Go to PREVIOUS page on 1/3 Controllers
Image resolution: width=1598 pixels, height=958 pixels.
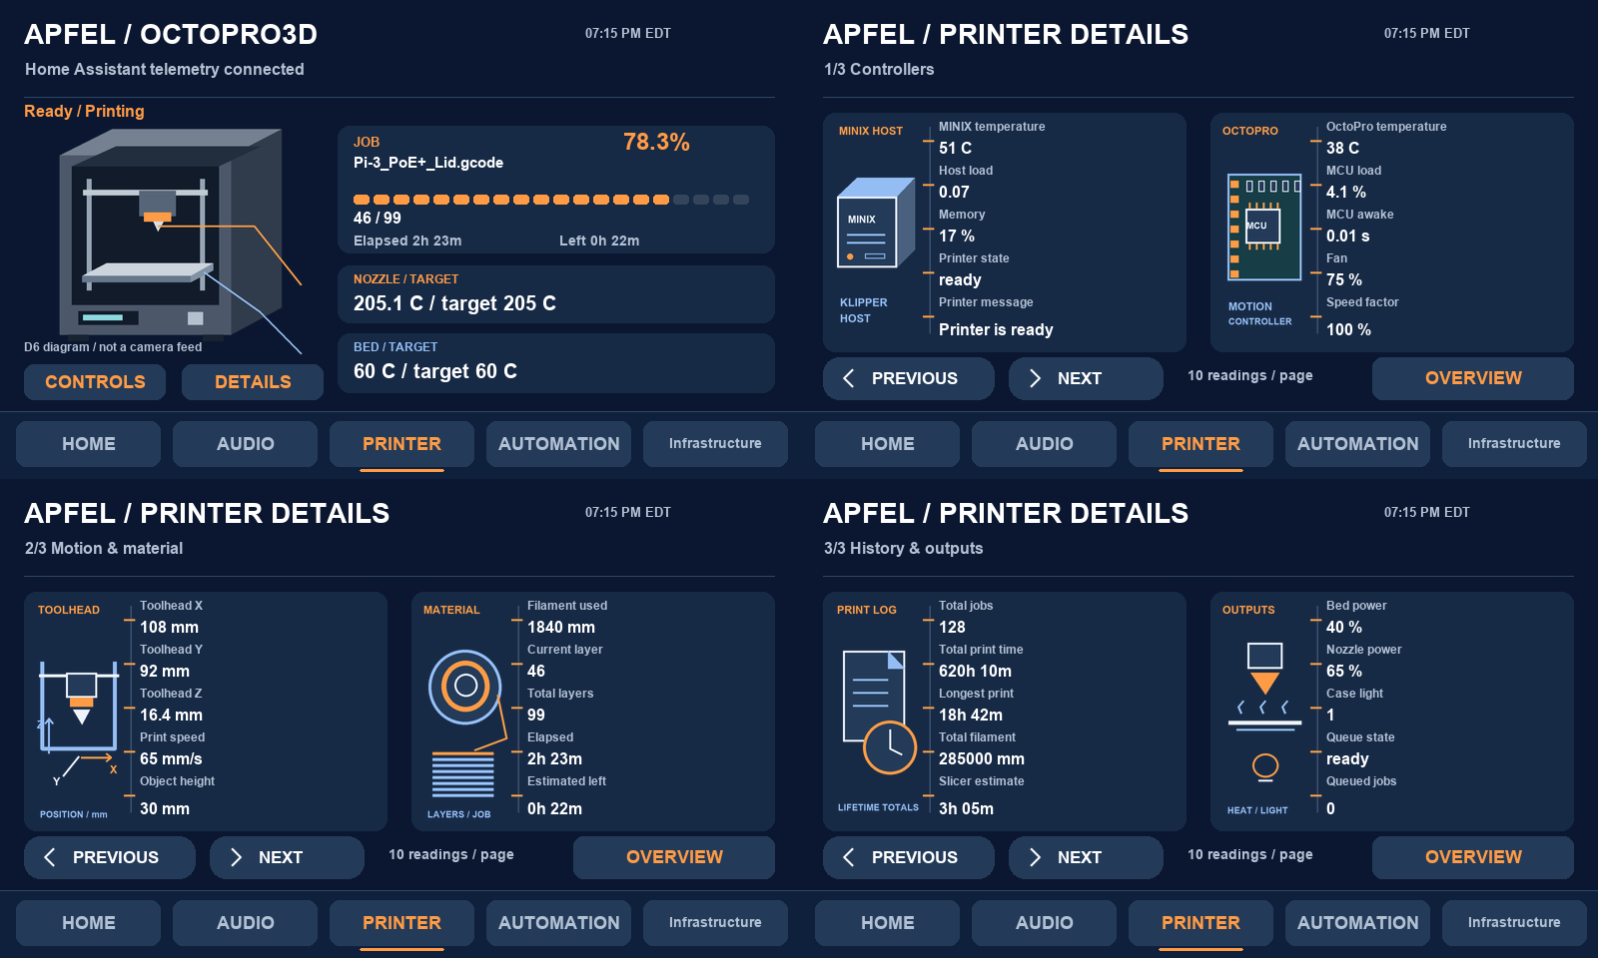click(x=909, y=378)
